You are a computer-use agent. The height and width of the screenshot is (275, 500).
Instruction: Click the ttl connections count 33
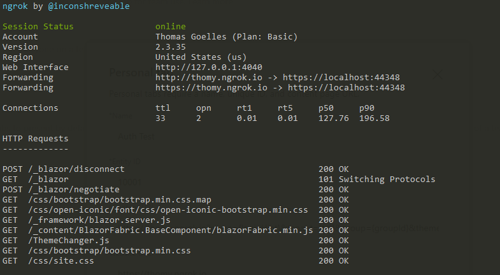pos(161,118)
